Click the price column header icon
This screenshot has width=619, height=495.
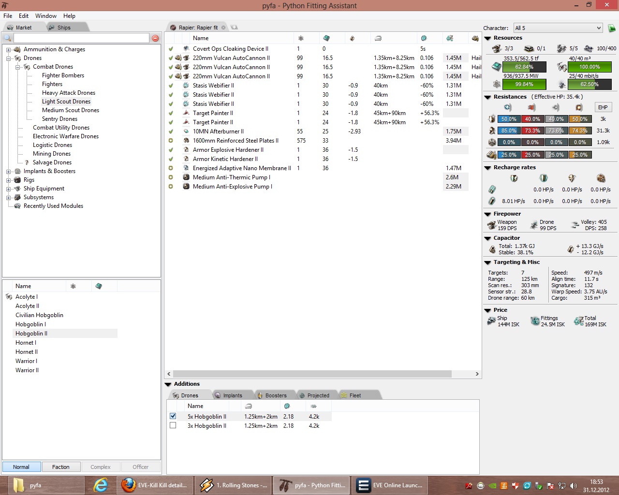[x=450, y=38]
